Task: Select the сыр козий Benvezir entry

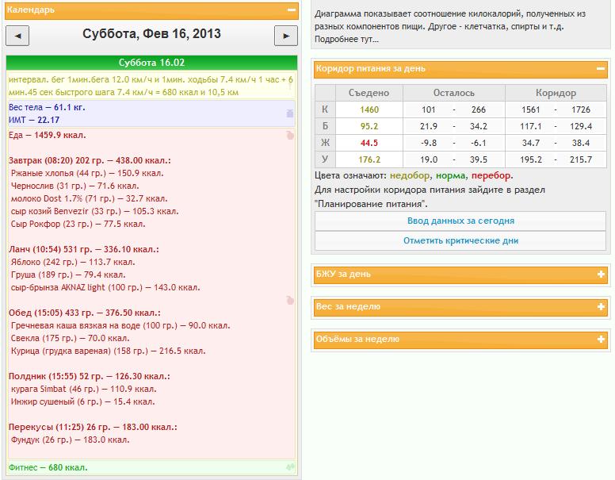Action: point(94,211)
